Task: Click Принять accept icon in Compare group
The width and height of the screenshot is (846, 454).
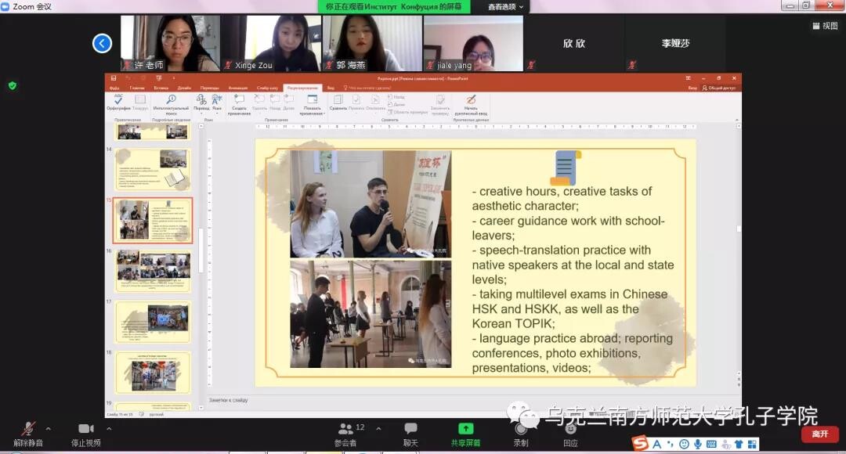Action: pyautogui.click(x=356, y=103)
